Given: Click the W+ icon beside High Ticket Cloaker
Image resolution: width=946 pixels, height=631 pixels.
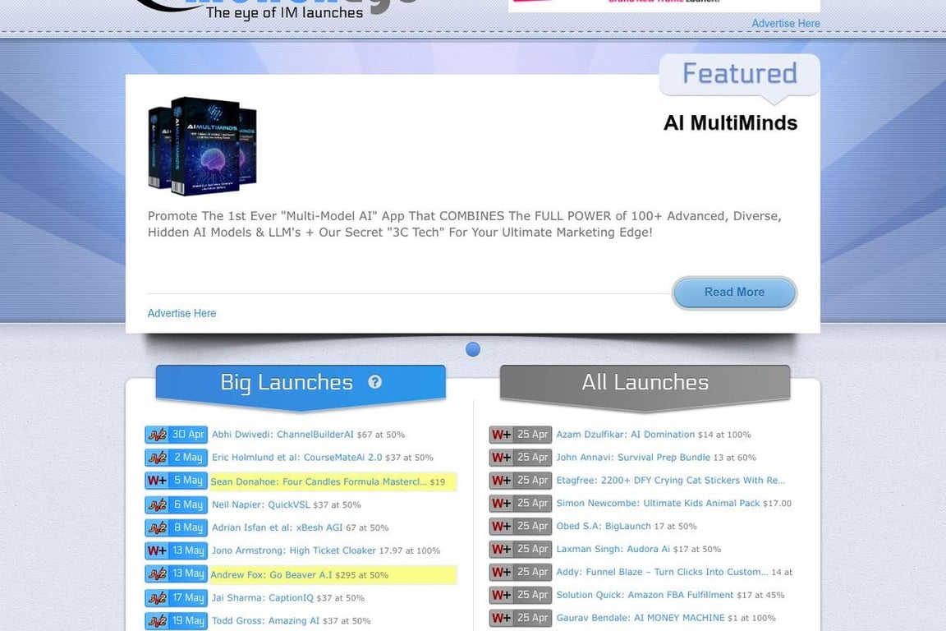Looking at the screenshot, I should pyautogui.click(x=157, y=550).
